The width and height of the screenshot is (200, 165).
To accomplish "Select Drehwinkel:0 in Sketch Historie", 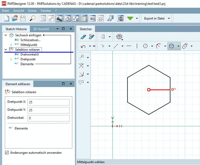I will [x=29, y=54].
